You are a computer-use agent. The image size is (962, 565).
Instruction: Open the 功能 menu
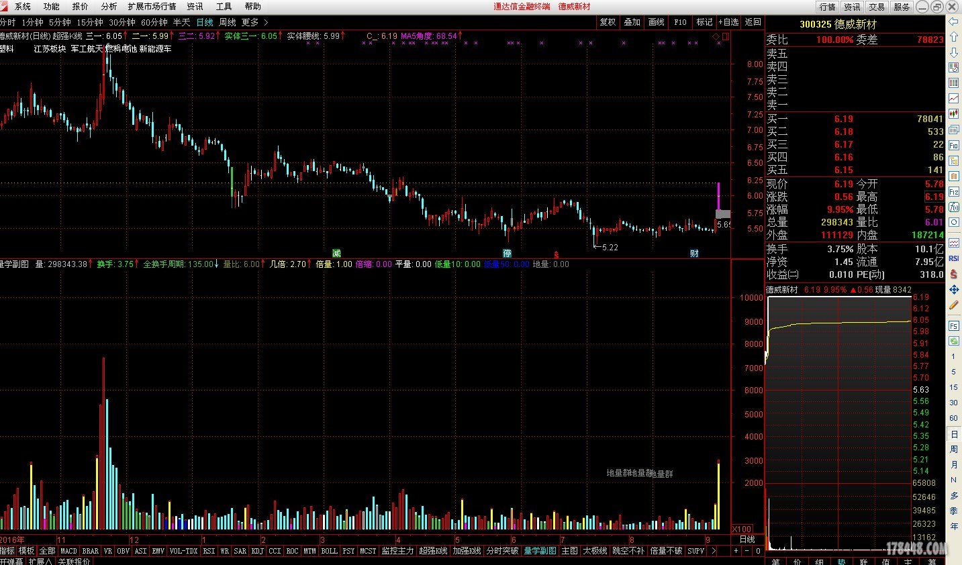pos(52,7)
